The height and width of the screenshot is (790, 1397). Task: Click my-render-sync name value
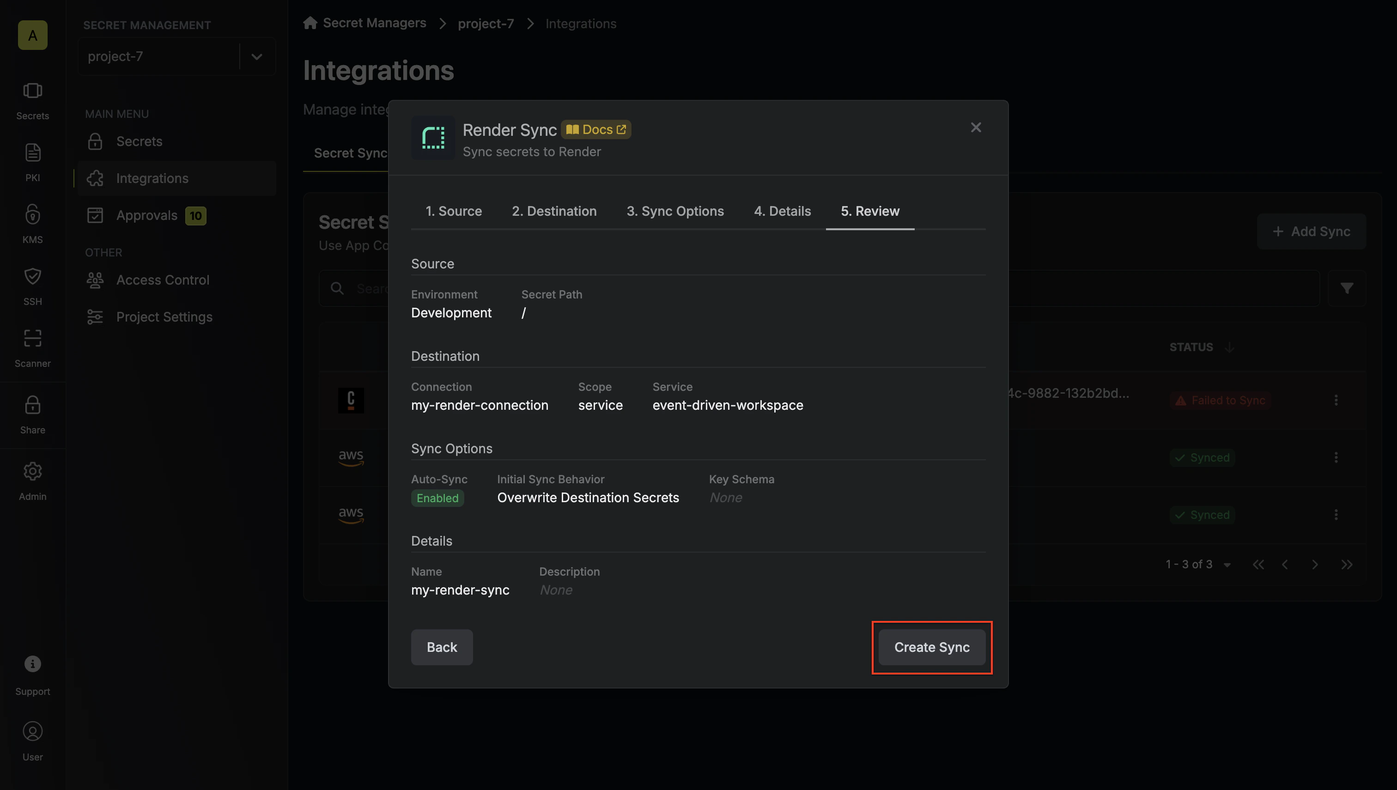[x=460, y=590]
